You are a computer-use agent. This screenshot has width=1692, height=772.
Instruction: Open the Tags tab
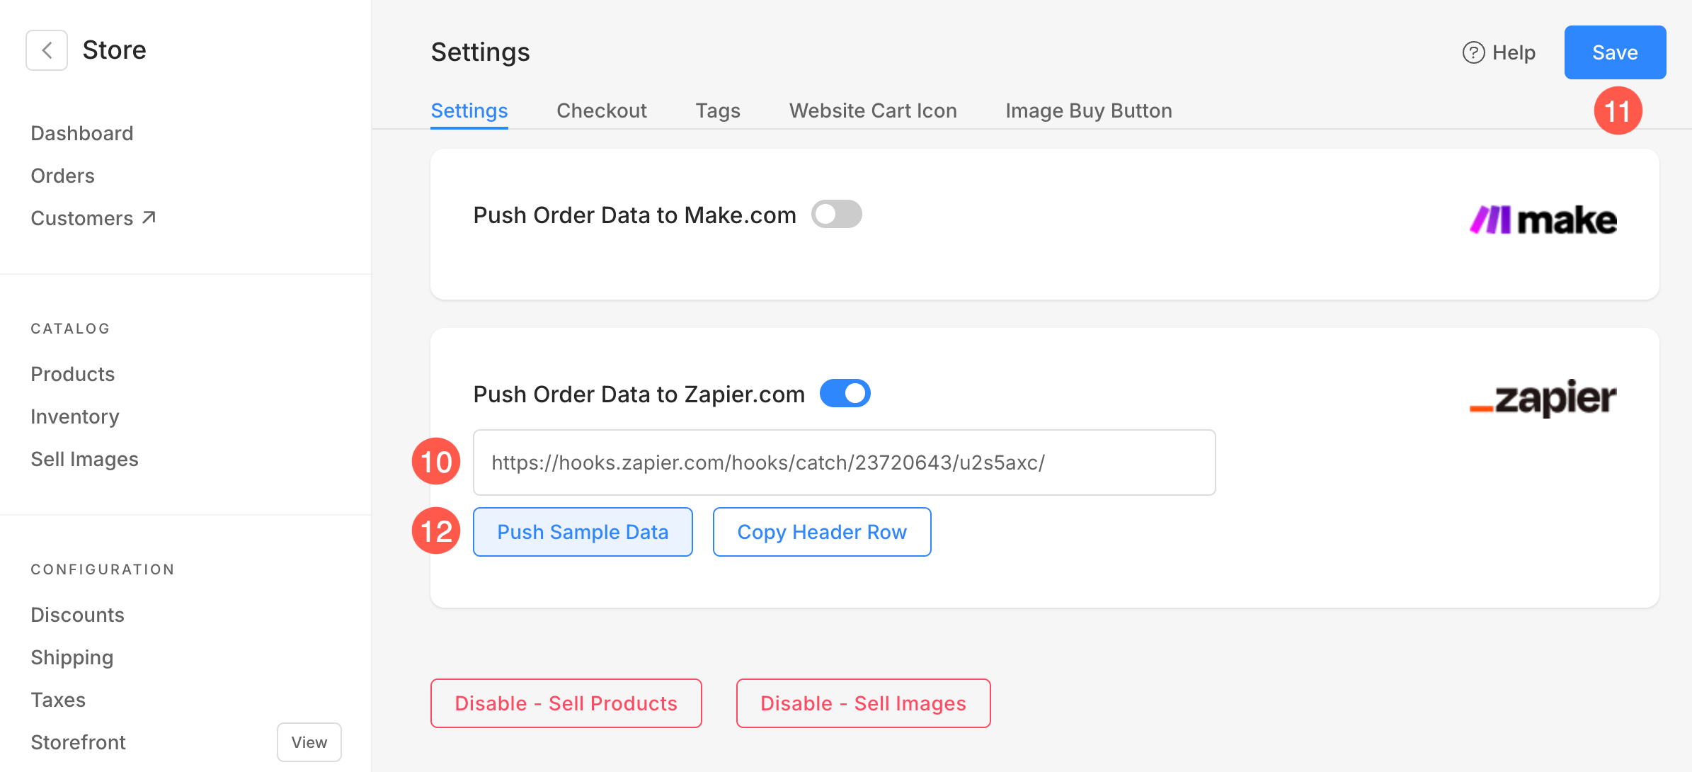718,110
